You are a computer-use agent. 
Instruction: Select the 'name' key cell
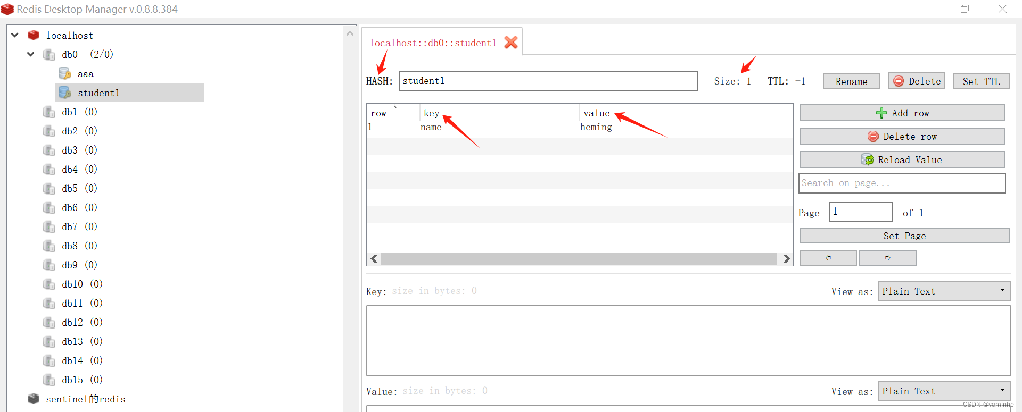click(431, 127)
